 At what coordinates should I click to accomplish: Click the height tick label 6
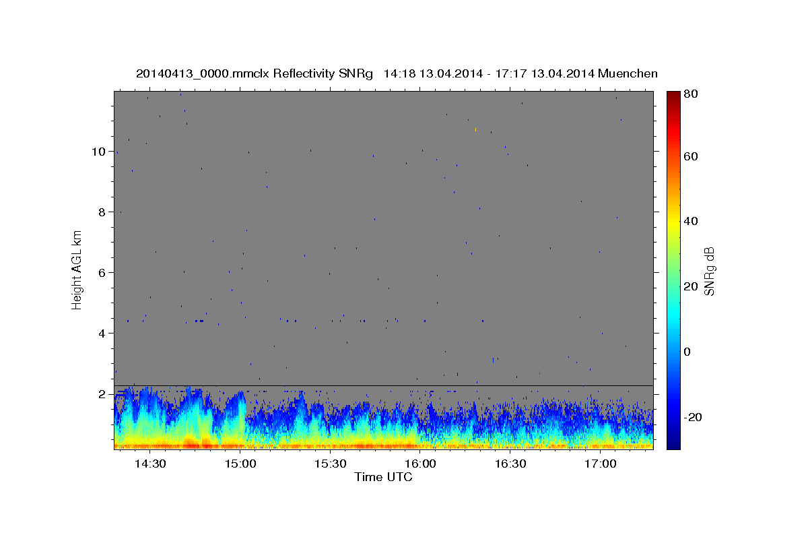pos(102,273)
